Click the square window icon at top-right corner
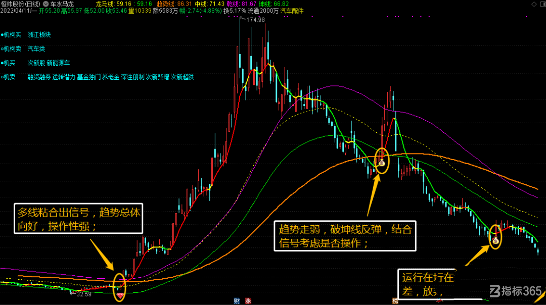This screenshot has width=546, height=305. (542, 4)
